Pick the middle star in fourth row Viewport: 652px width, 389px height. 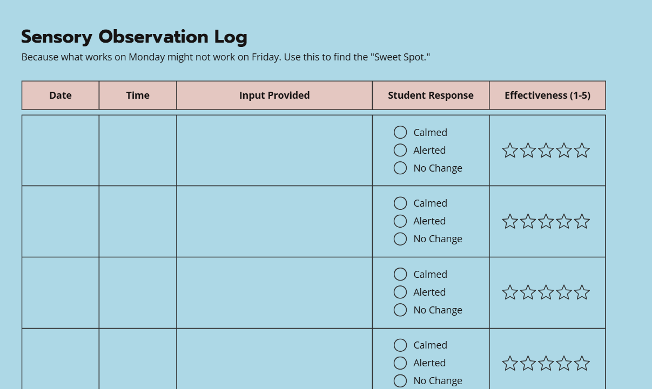(x=546, y=363)
